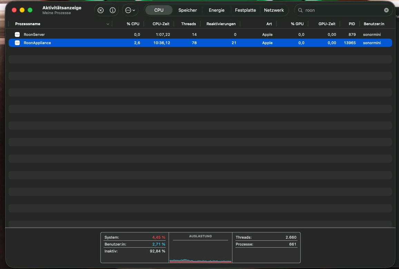Screen dimensions: 399x269
Task: Sort by GPU-Zeit column header
Action: (x=327, y=24)
